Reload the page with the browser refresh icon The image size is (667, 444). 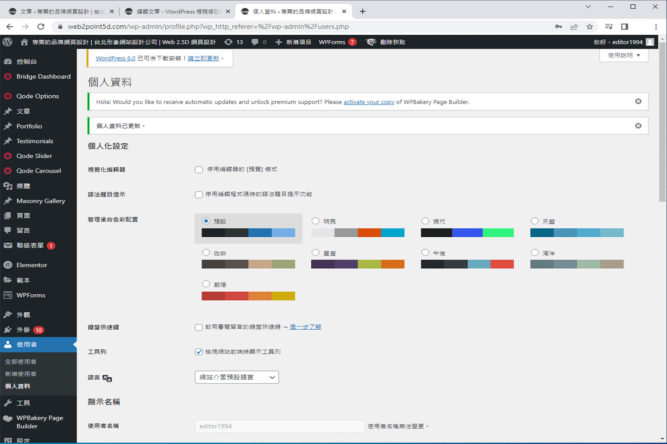coord(41,27)
